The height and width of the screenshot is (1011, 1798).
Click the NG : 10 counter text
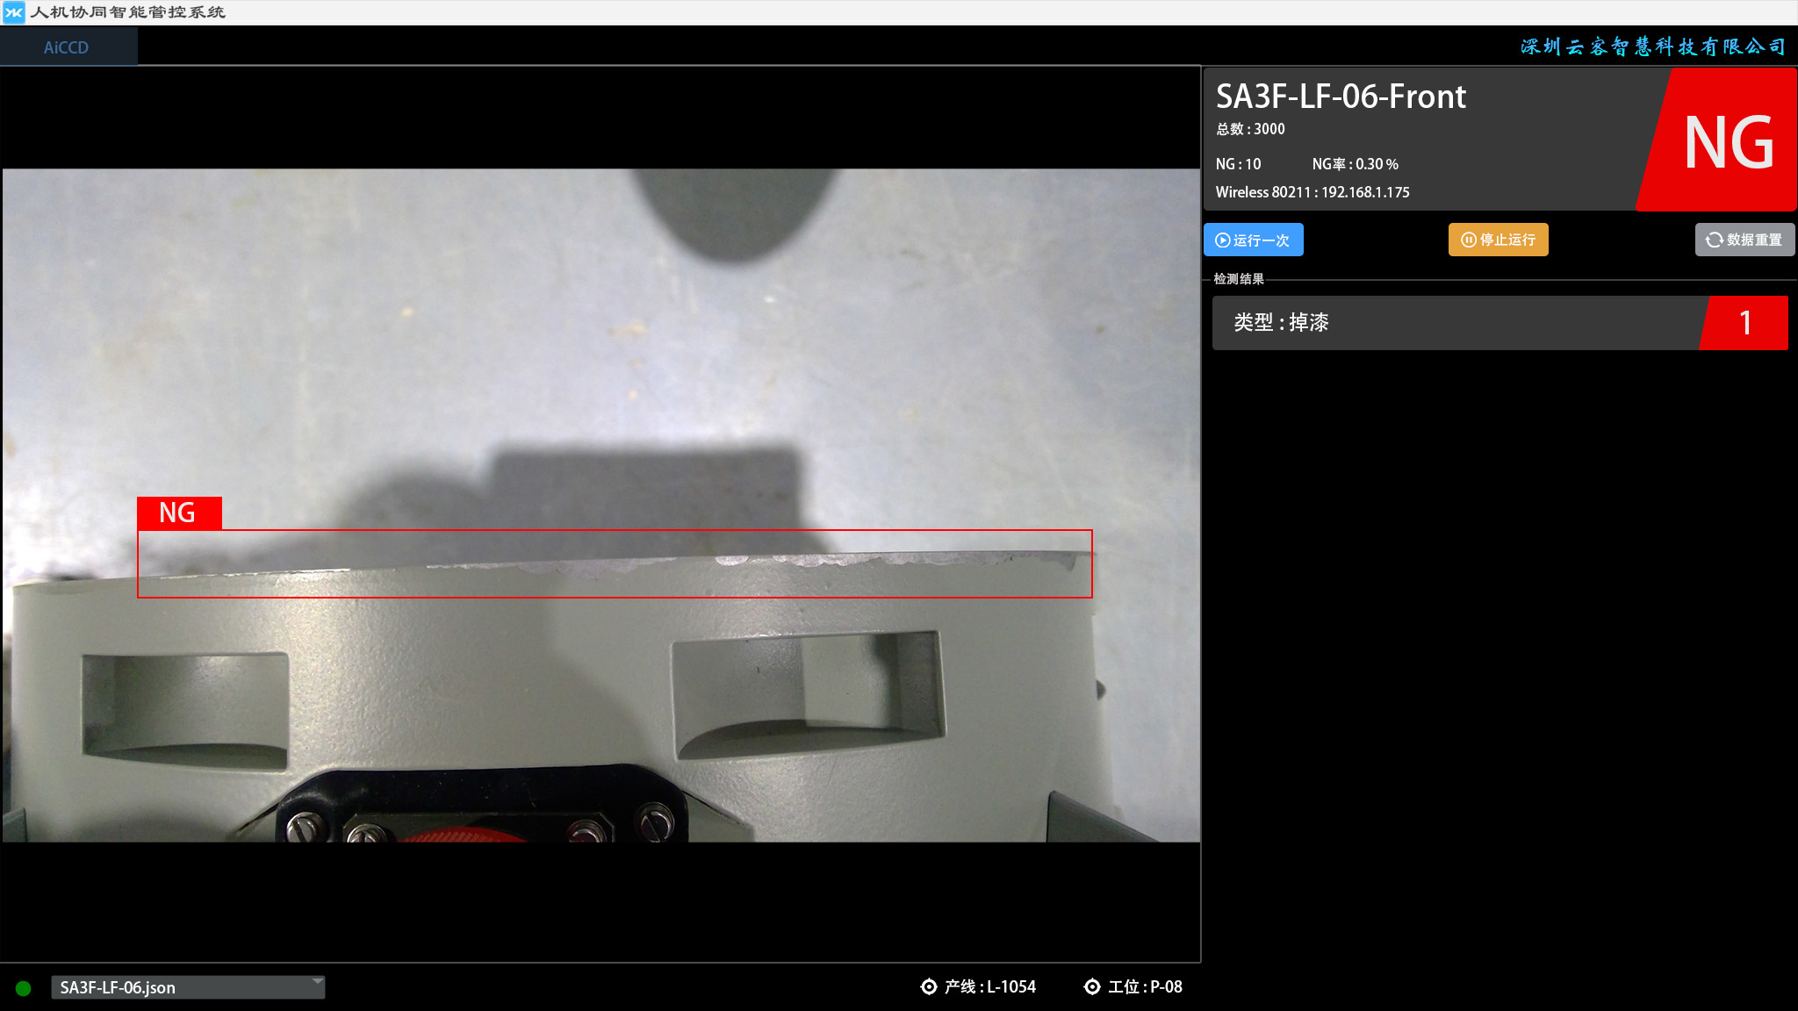point(1238,164)
